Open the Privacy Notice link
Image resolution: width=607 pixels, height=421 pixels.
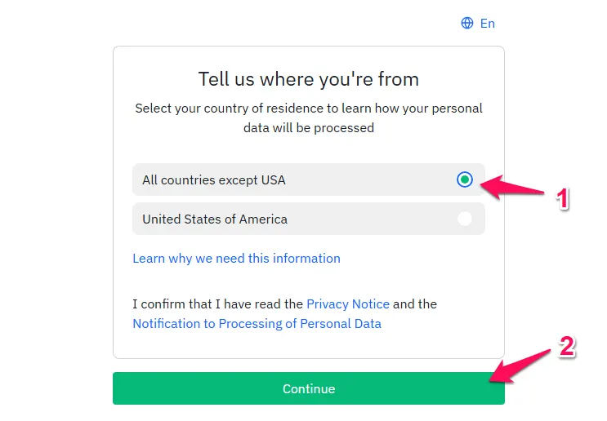pyautogui.click(x=348, y=304)
